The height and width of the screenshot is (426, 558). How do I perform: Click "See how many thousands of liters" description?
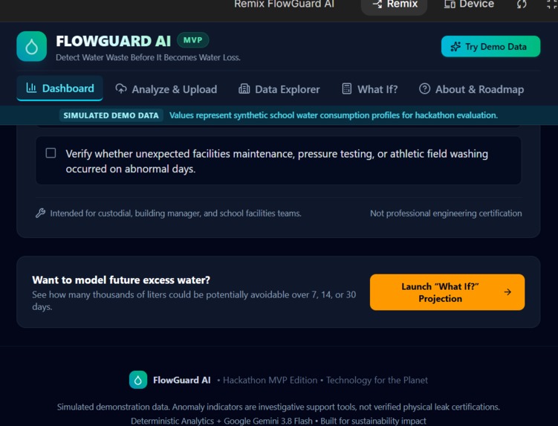point(194,300)
